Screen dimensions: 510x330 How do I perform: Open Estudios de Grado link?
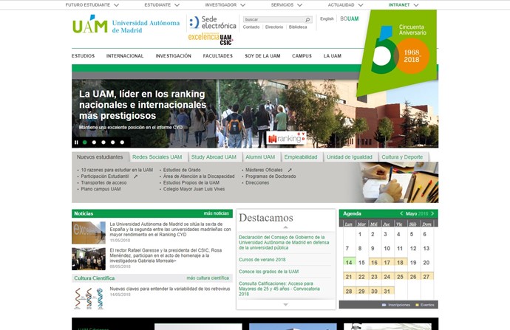pos(182,170)
